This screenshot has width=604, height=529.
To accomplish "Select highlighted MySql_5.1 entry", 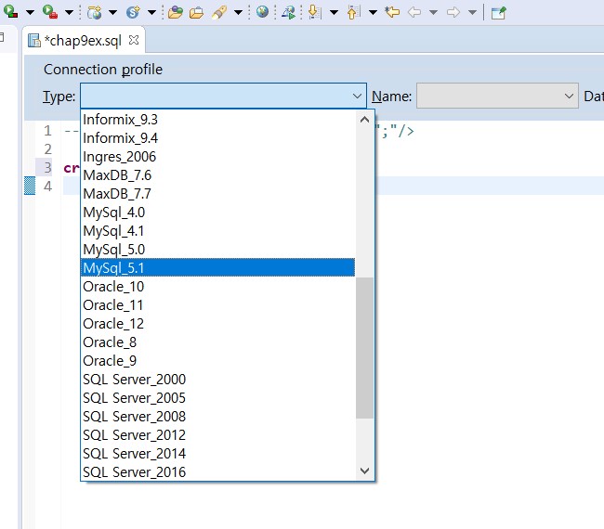I will [217, 268].
